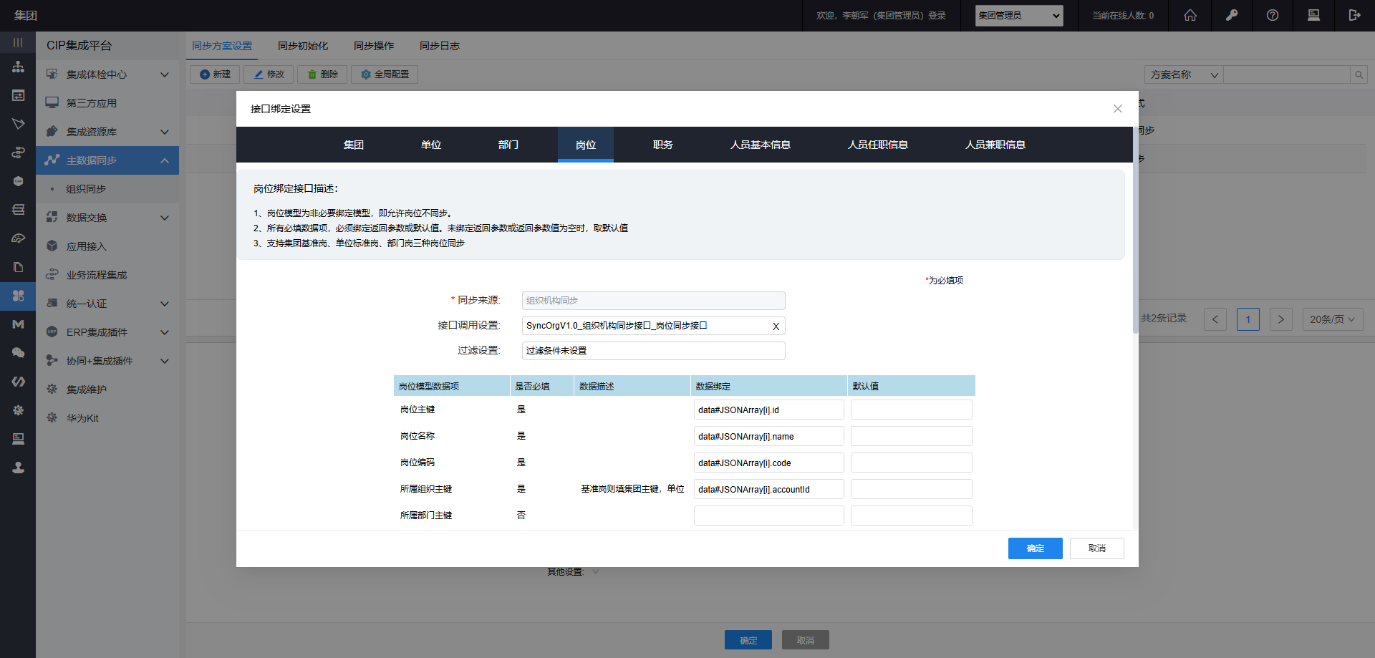
Task: Switch to the 人员基本信息 tab
Action: (x=760, y=145)
